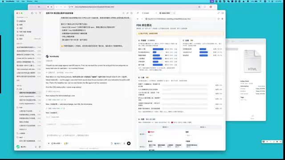The height and width of the screenshot is (160, 285).
Task: Click the chat message input field
Action: (x=89, y=135)
